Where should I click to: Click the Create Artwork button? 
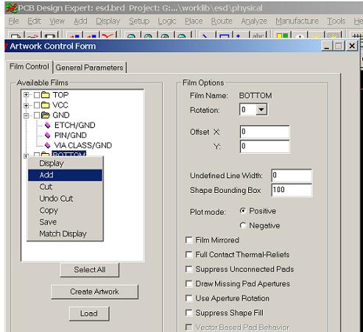coord(94,292)
